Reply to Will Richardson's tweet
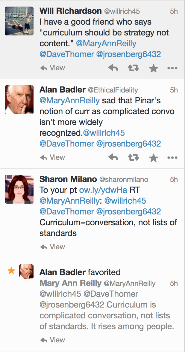 (x=113, y=68)
